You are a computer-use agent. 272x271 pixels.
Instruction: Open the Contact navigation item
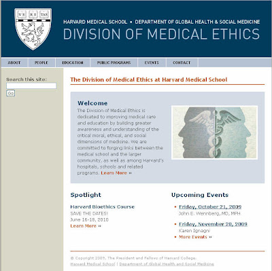coord(182,62)
